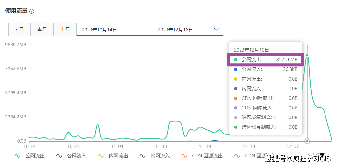Click the 9536.7MB axis label
Screen dimensions: 338x166
[16, 45]
